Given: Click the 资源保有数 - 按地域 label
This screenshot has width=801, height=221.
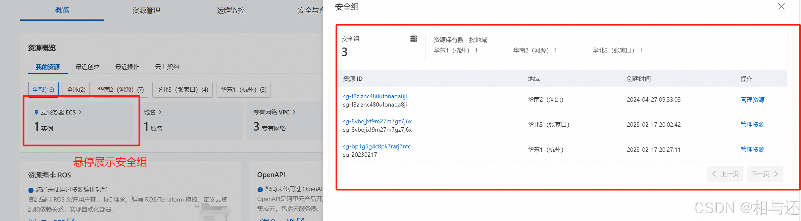Looking at the screenshot, I should tap(460, 40).
